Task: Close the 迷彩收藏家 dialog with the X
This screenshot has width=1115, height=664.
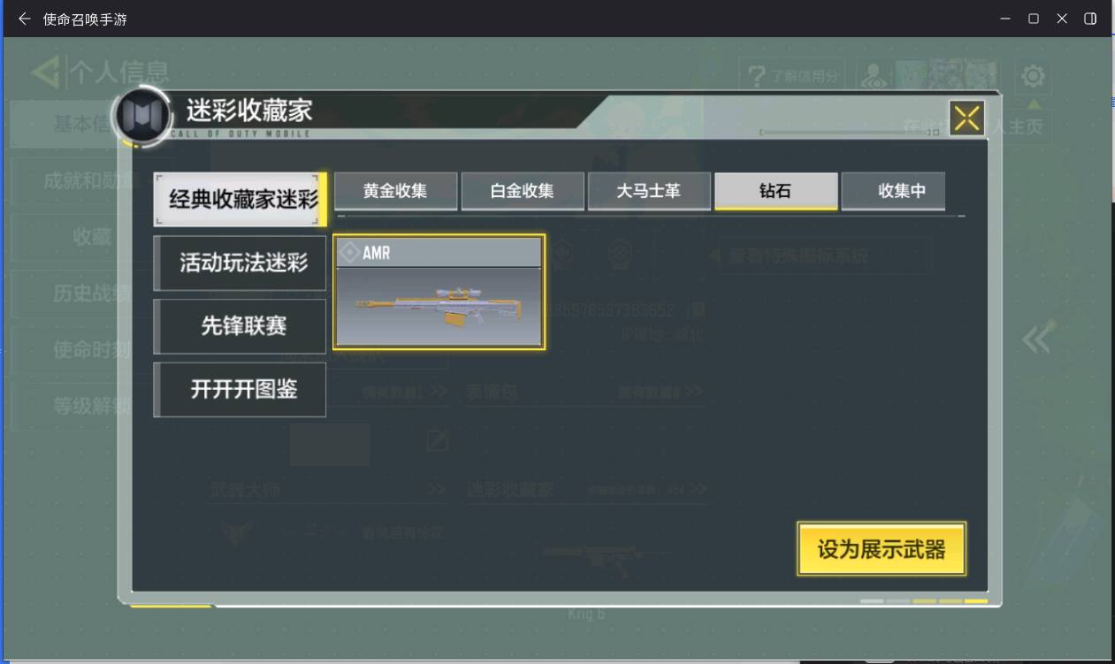Action: click(966, 118)
